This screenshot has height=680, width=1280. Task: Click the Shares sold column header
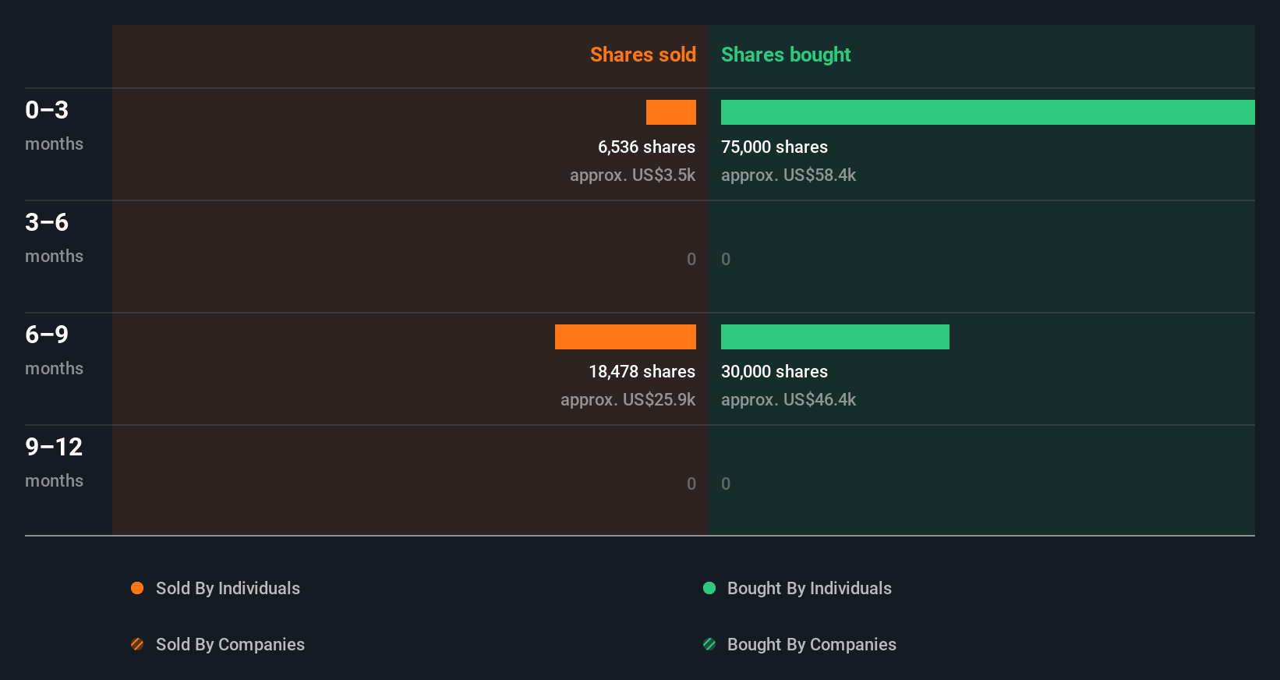642,55
